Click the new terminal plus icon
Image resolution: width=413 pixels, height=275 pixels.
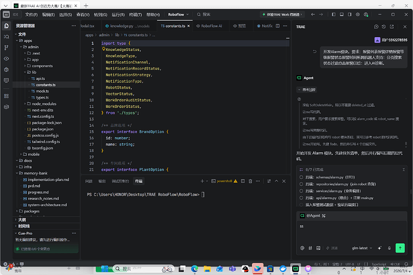coord(202,181)
